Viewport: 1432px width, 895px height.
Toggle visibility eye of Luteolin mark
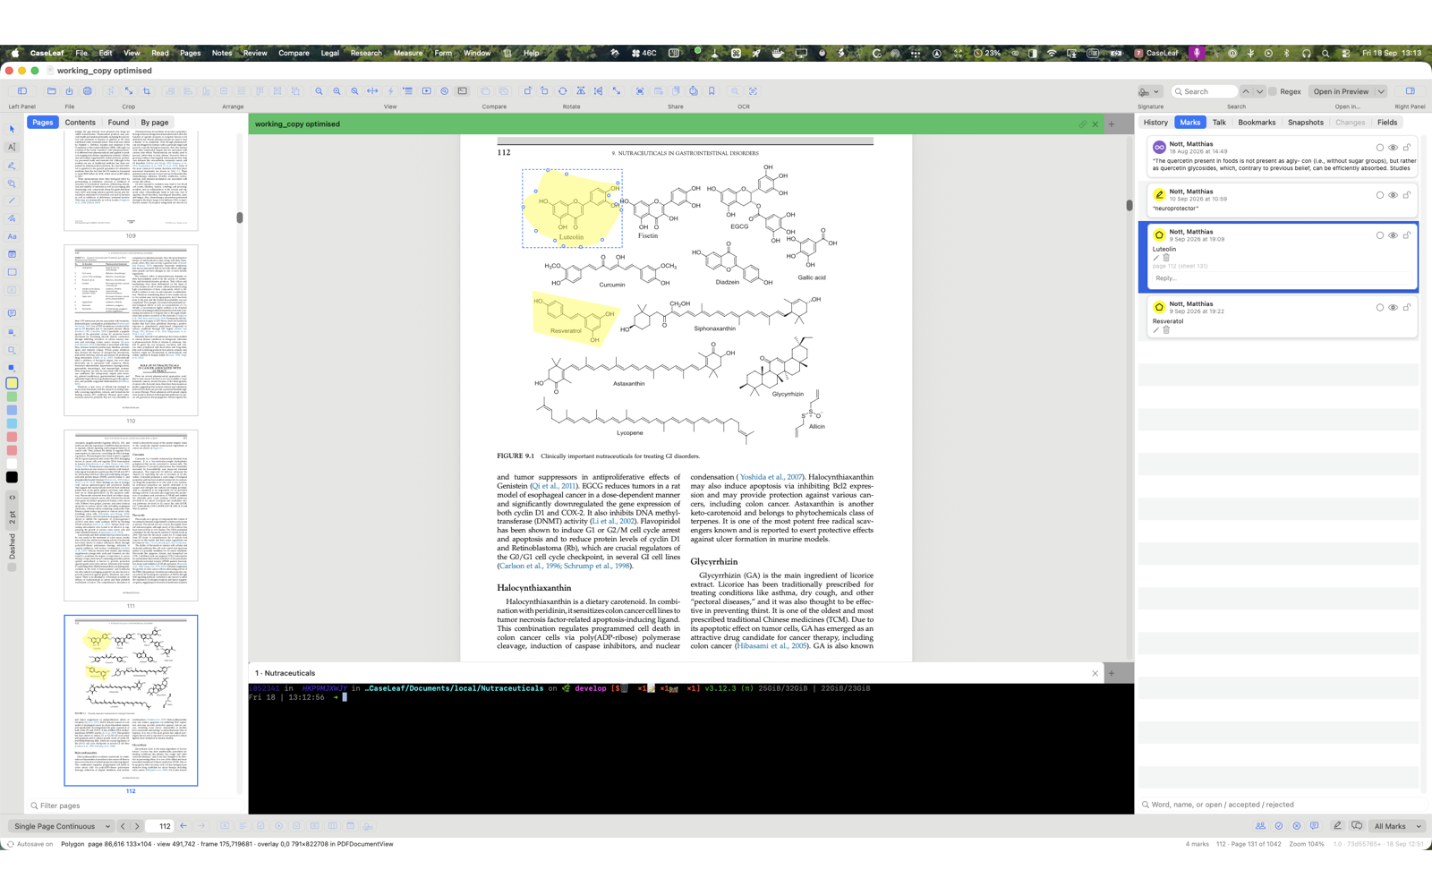(x=1393, y=235)
